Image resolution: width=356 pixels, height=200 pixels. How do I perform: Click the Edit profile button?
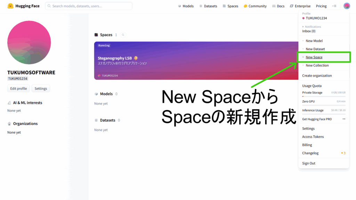[18, 88]
